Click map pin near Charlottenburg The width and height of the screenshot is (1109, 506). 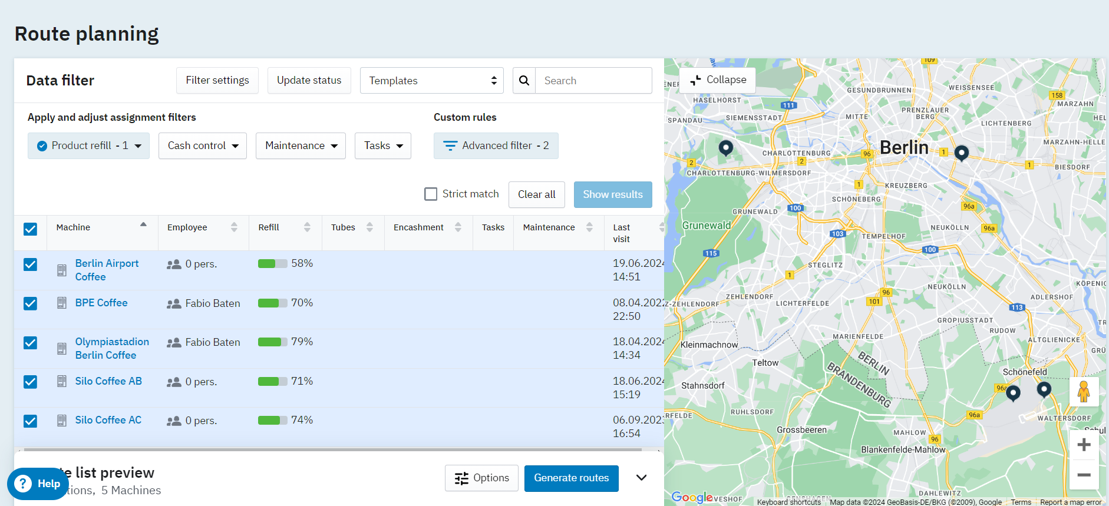726,148
